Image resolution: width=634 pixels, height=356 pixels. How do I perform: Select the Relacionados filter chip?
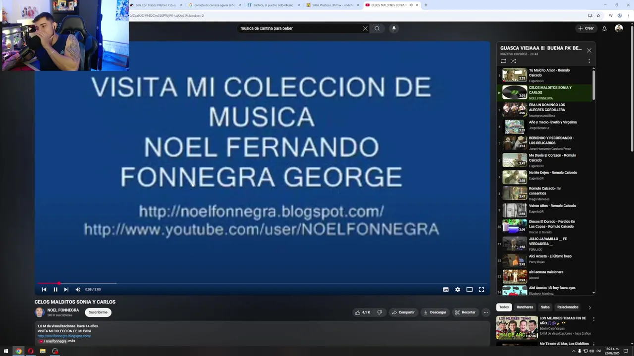[x=568, y=307]
